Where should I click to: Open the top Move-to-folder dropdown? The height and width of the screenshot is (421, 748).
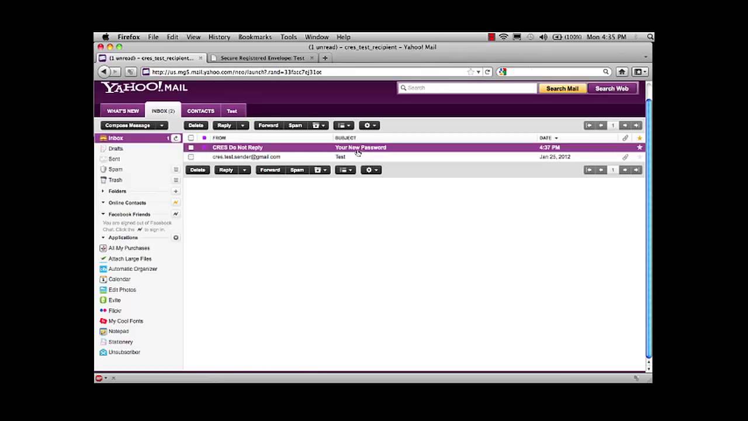(x=318, y=125)
